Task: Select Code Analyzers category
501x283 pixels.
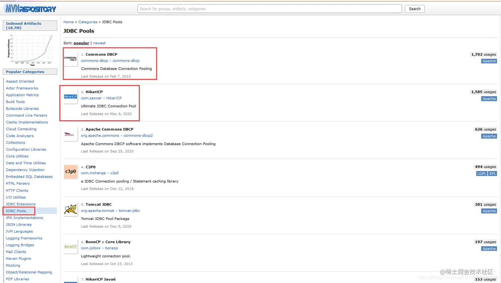Action: click(20, 136)
